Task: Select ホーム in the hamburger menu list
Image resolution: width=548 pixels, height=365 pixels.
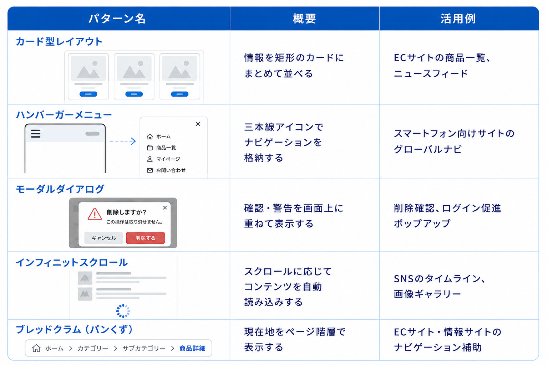Action: click(163, 137)
